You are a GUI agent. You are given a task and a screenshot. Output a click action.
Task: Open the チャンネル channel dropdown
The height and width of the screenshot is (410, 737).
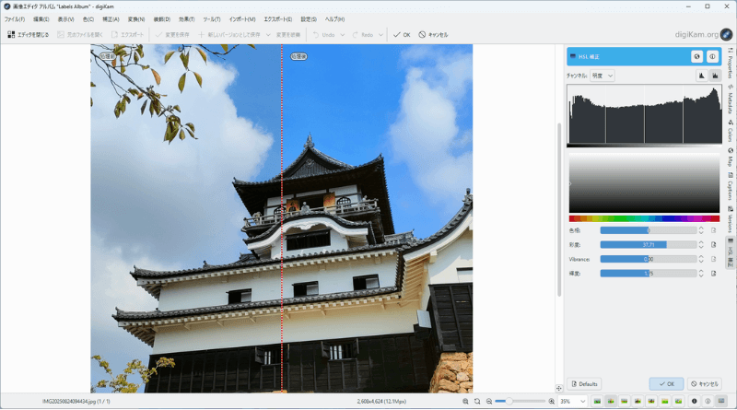tap(602, 76)
